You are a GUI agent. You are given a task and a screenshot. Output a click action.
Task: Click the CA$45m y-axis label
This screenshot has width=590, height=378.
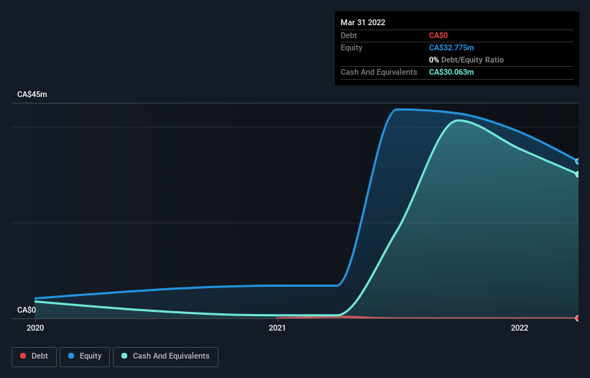pyautogui.click(x=32, y=94)
